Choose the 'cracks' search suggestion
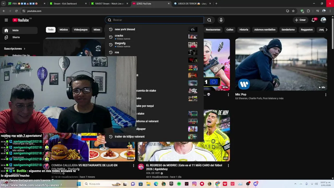Image resolution: width=334 pixels, height=188 pixels. point(154,37)
